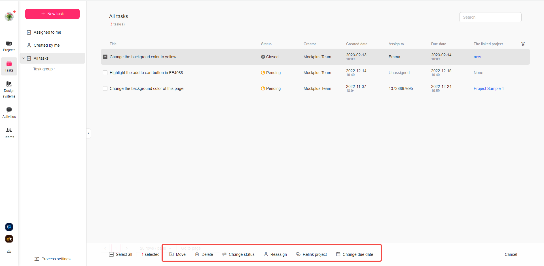Screen dimensions: 544x266
Task: Click the Creator column header
Action: 310,44
